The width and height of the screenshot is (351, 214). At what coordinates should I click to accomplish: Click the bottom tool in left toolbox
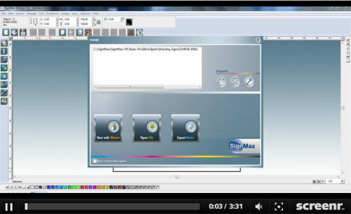coord(5,101)
